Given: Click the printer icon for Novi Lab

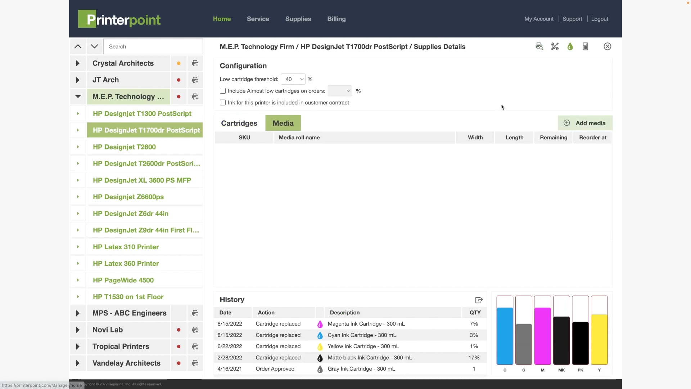Looking at the screenshot, I should click(x=195, y=330).
